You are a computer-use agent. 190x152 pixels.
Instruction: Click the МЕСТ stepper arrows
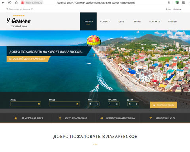(97, 104)
